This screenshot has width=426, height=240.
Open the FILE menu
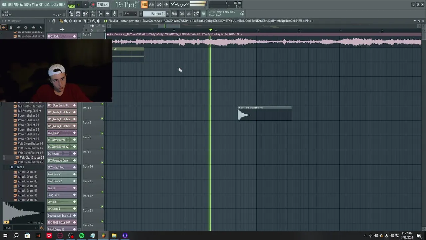click(4, 5)
